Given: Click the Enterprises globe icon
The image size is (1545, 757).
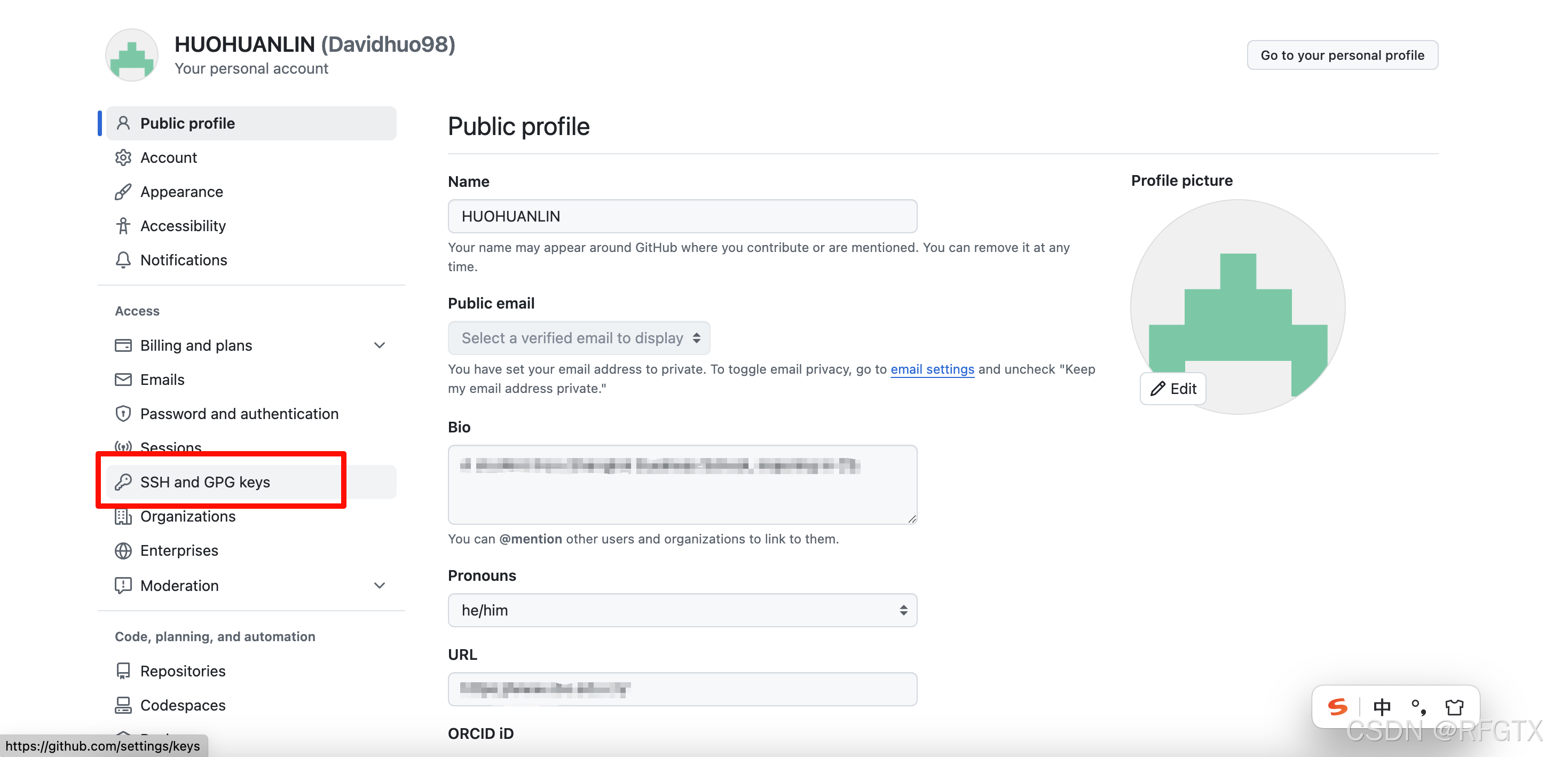Looking at the screenshot, I should [x=123, y=550].
